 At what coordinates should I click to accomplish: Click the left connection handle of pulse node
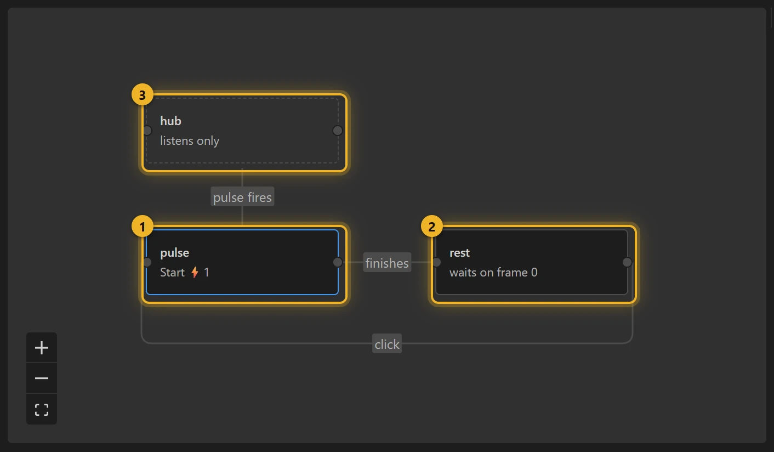[147, 262]
